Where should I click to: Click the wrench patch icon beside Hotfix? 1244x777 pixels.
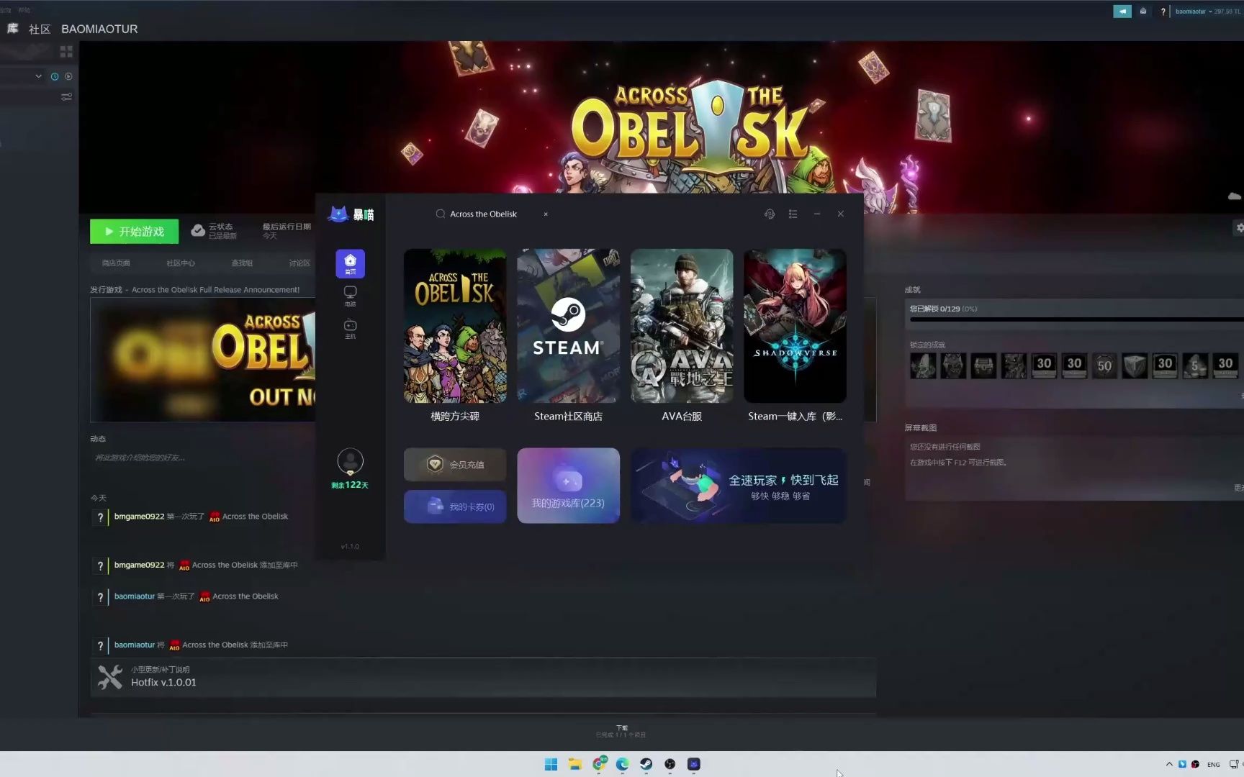click(110, 677)
